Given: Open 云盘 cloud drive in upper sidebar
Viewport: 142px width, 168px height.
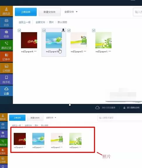Looking at the screenshot, I should (6, 91).
